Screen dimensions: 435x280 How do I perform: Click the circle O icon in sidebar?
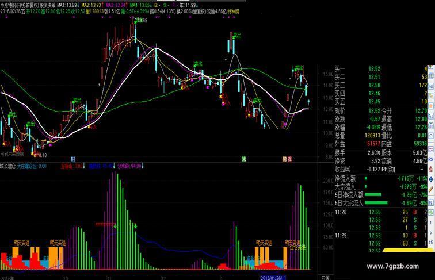pyautogui.click(x=431, y=136)
